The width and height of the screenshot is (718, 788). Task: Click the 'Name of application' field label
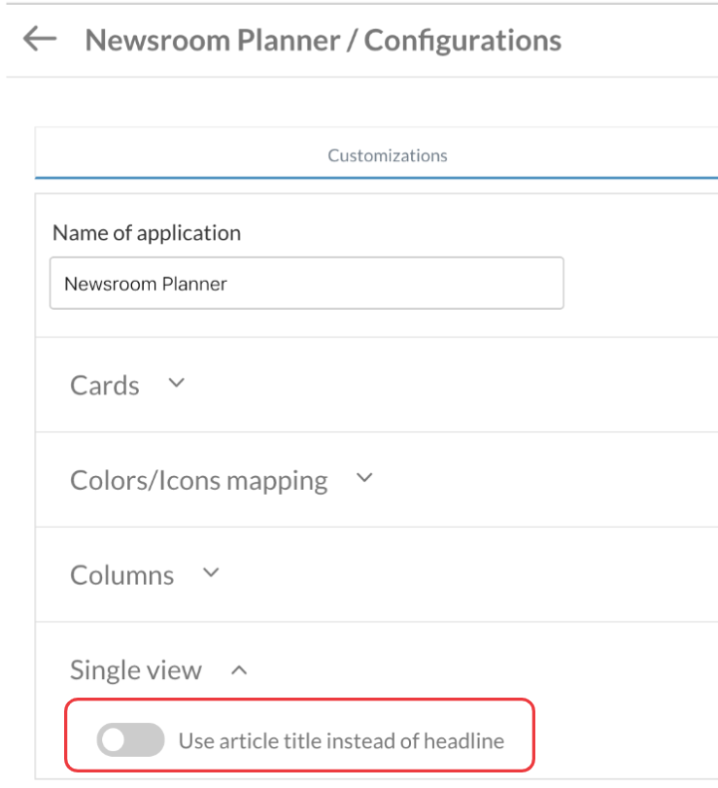point(147,233)
